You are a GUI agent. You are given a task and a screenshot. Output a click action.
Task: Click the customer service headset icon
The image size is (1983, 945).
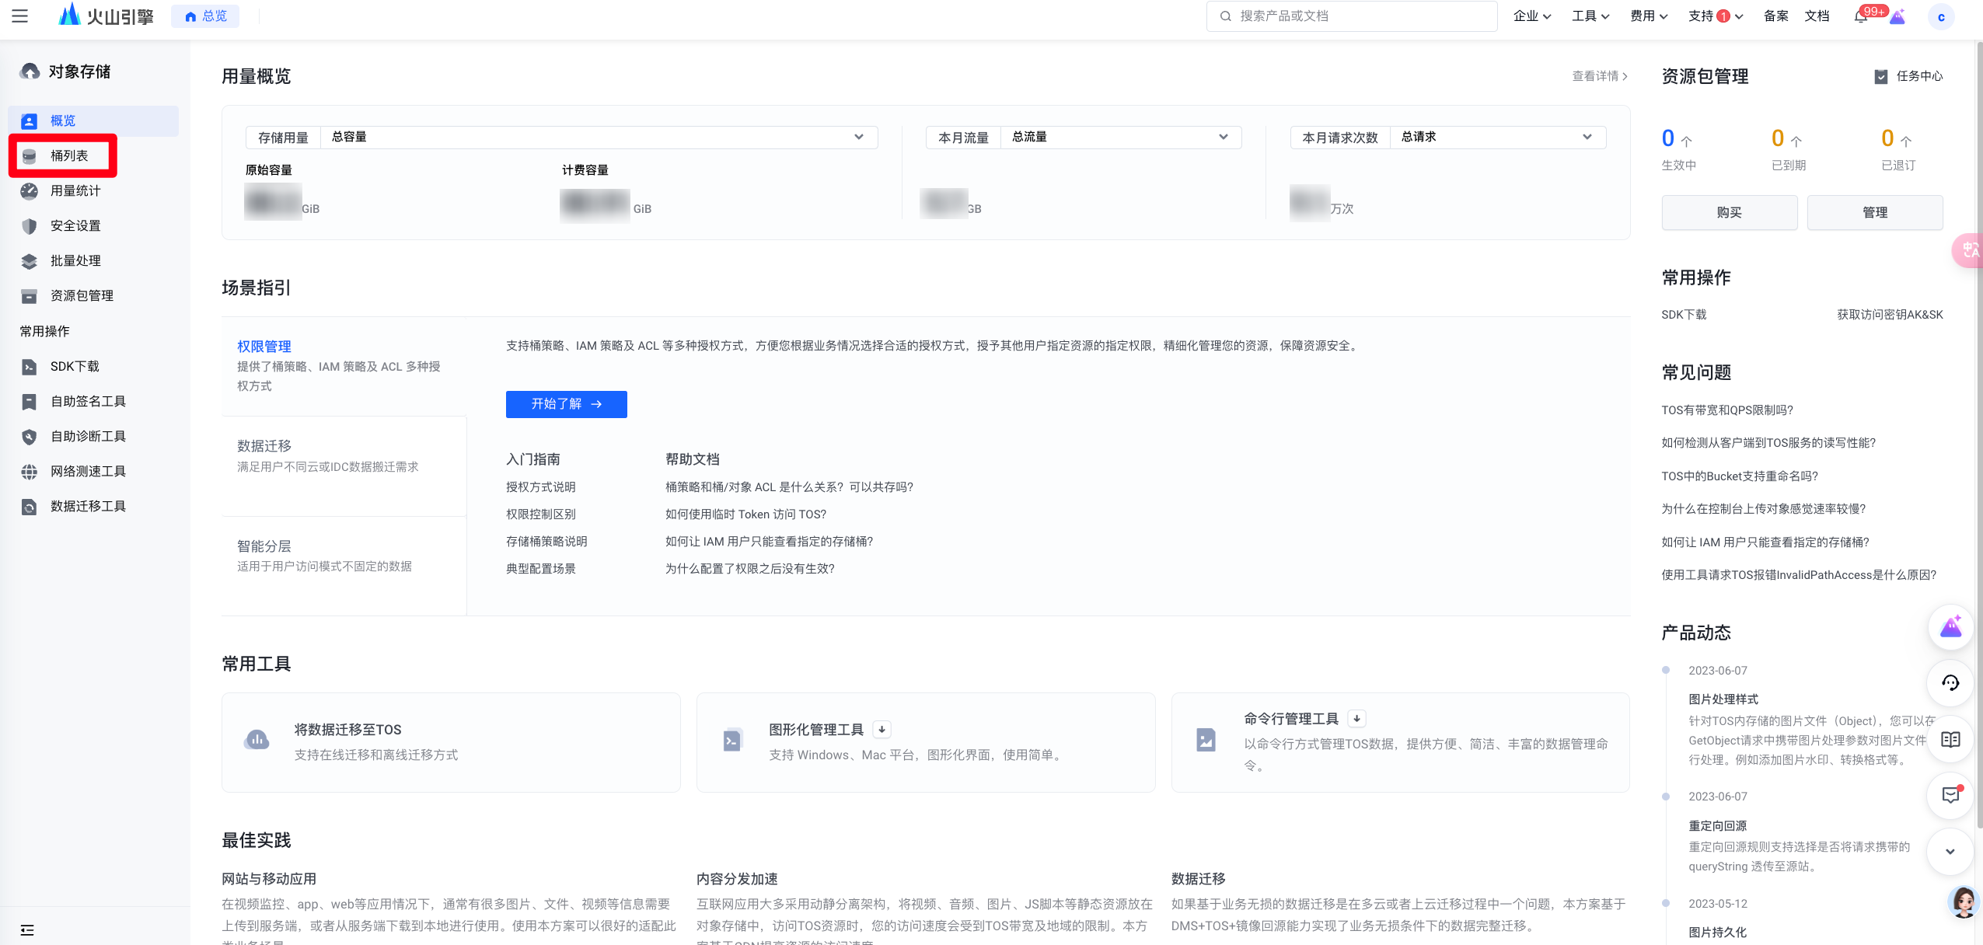tap(1950, 682)
